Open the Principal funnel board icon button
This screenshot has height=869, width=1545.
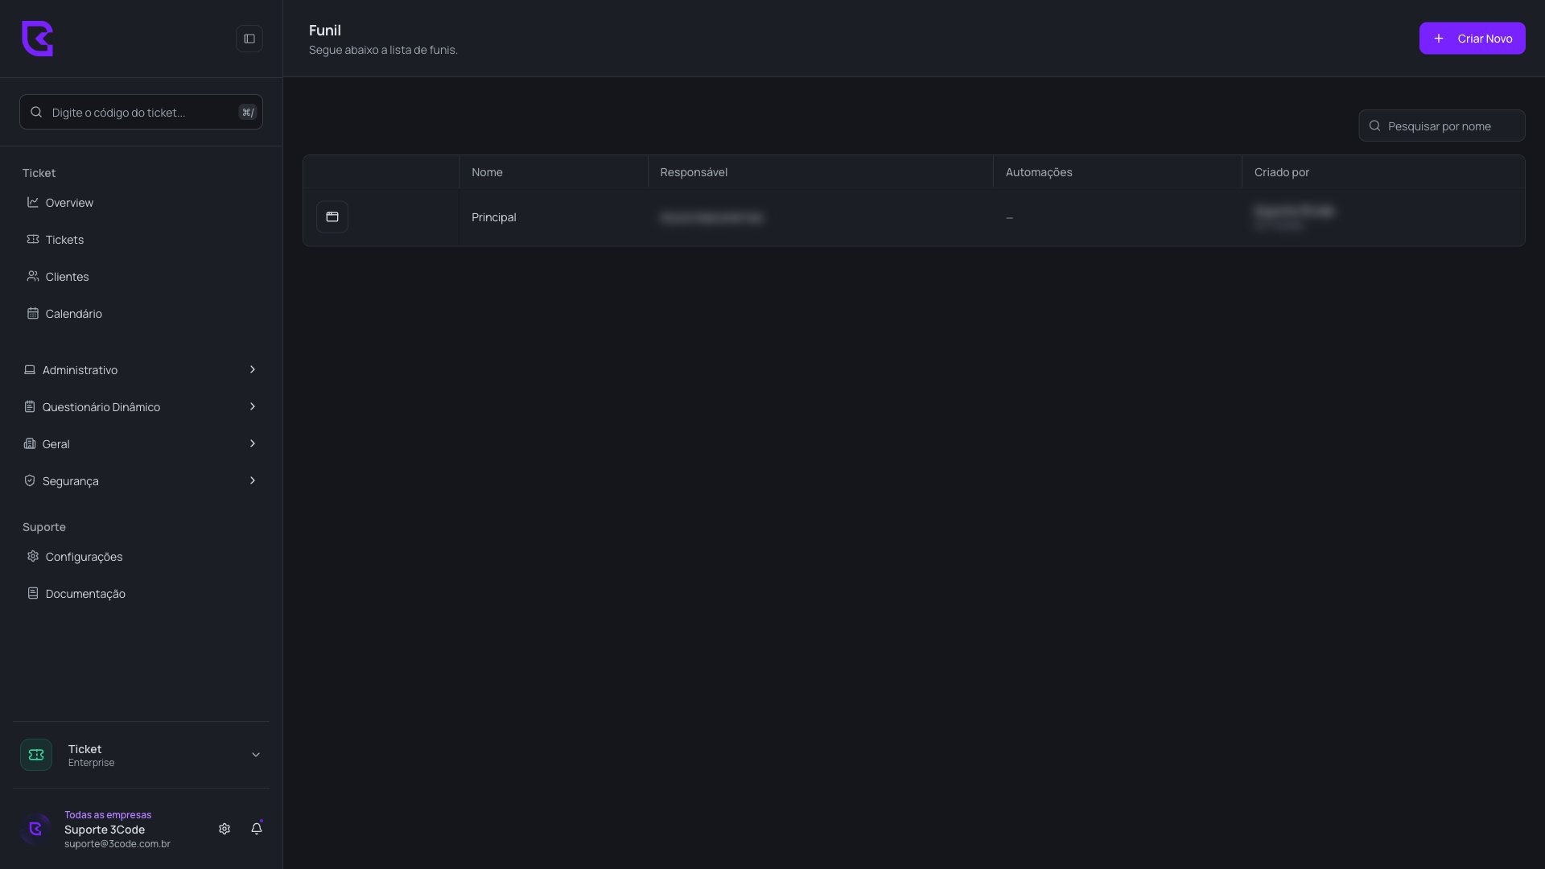tap(332, 216)
